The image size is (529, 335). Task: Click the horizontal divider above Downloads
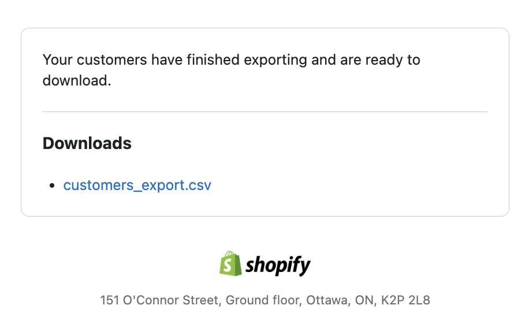click(x=264, y=111)
